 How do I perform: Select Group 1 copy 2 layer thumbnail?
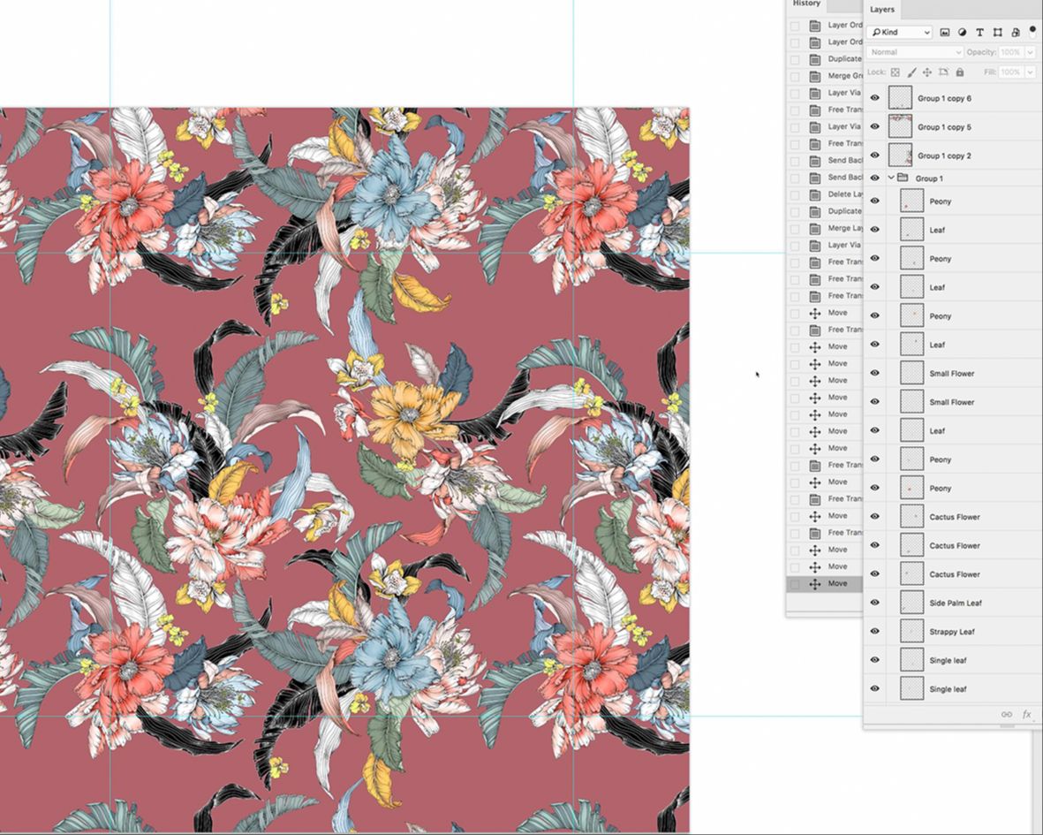[900, 155]
